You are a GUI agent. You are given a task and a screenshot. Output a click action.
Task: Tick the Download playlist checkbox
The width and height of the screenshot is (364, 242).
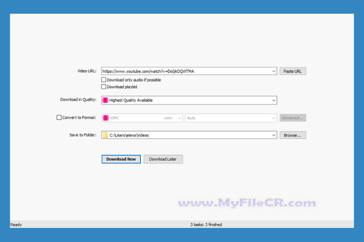pyautogui.click(x=104, y=87)
